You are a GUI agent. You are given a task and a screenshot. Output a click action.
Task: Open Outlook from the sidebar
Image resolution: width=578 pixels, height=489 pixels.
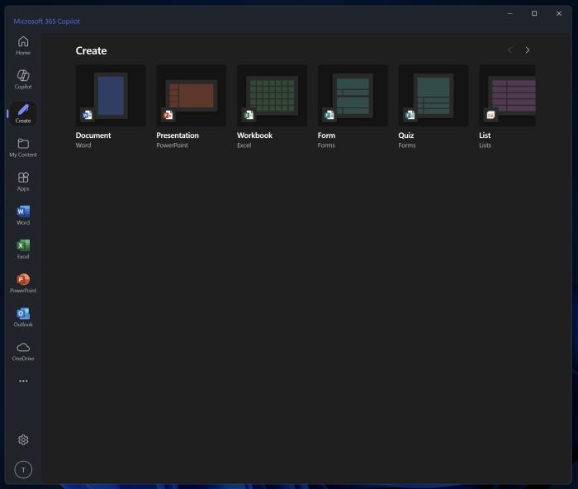click(x=23, y=317)
